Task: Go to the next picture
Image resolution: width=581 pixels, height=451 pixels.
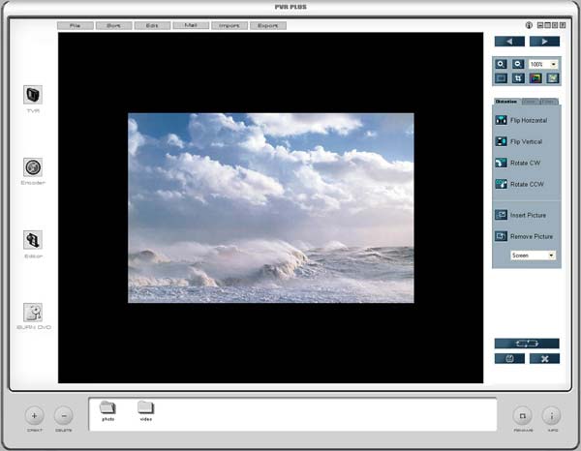Action: coord(544,42)
